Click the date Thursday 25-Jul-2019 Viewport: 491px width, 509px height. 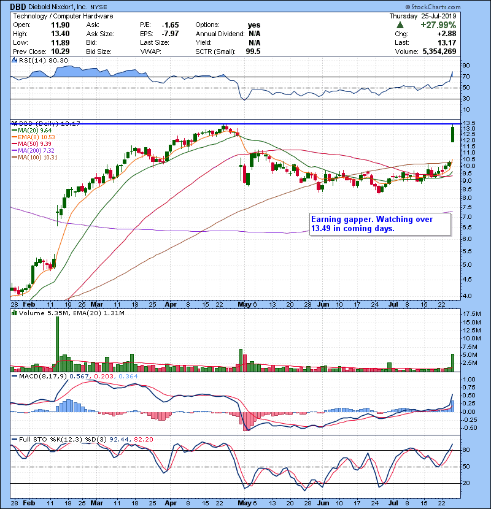point(423,16)
